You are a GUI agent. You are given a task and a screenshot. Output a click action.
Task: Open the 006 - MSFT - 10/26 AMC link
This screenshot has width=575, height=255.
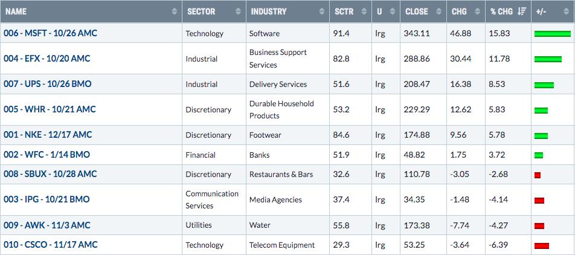pos(50,33)
